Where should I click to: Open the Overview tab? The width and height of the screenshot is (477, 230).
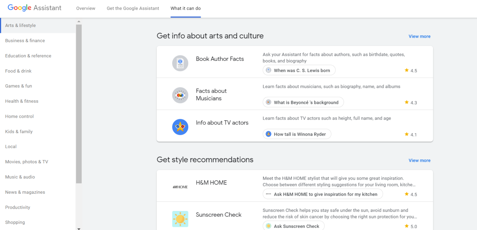coord(86,8)
